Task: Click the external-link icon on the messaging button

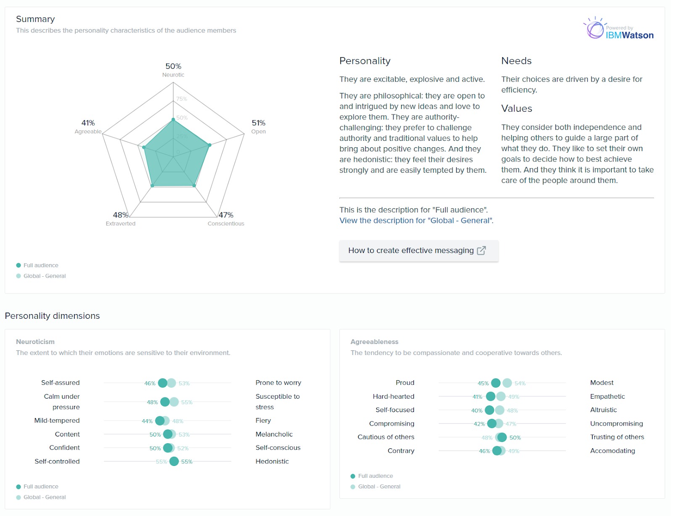Action: tap(481, 251)
